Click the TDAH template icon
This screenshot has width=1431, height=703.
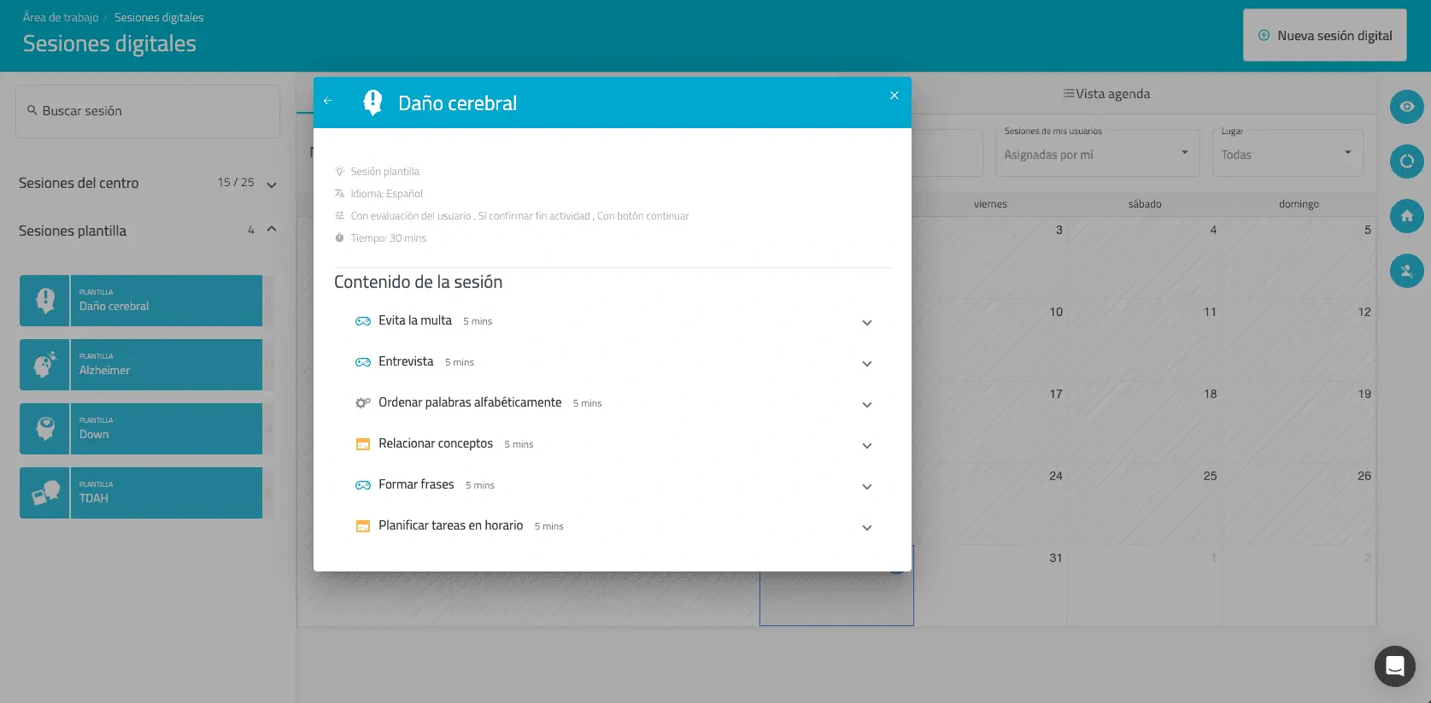[x=44, y=493]
